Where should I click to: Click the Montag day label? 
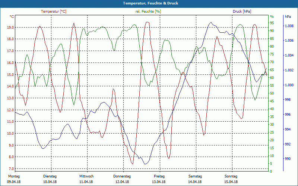14,176
